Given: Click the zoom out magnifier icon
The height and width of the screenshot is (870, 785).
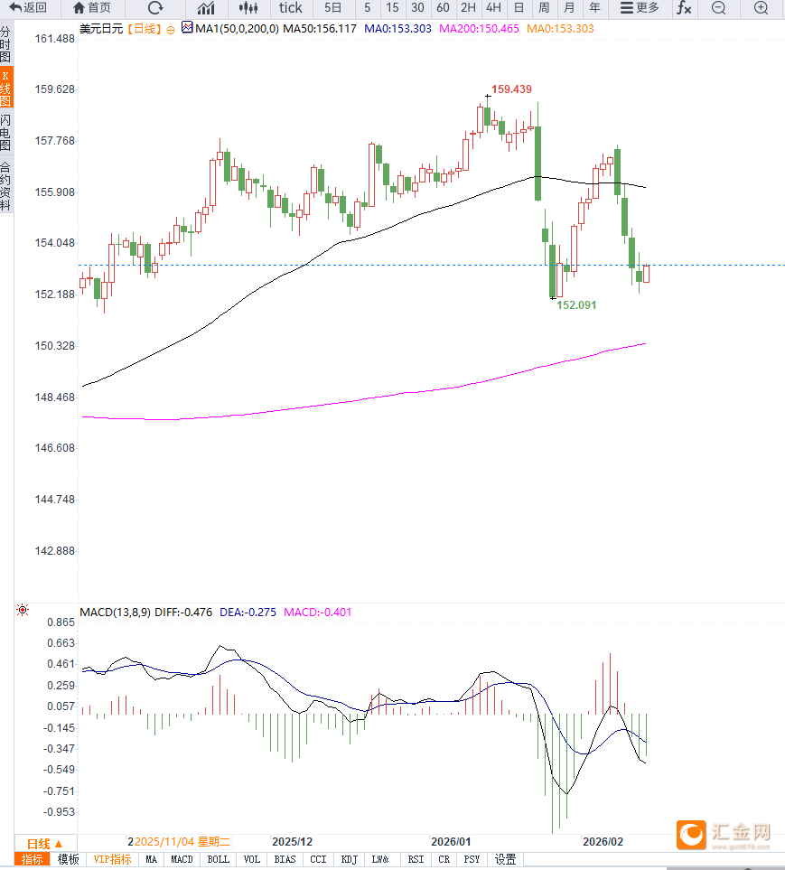Looking at the screenshot, I should point(718,8).
